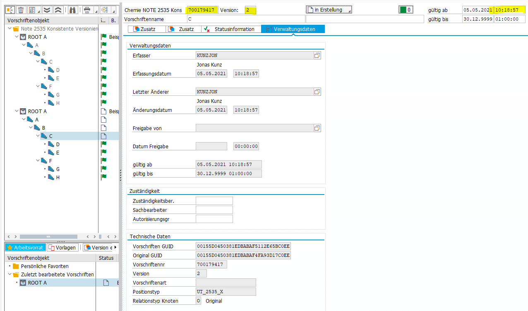Click the Zuständigkeitsber. input field
Screen dimensions: 528x311
(x=214, y=201)
